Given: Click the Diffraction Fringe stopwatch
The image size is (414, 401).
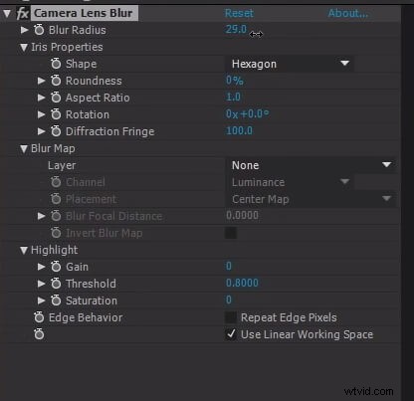Looking at the screenshot, I should coord(56,131).
